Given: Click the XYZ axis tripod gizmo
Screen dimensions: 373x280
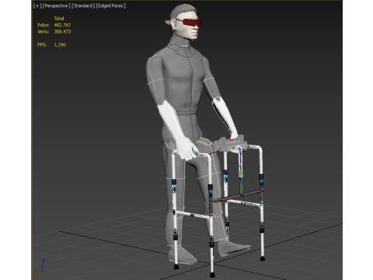Looking at the screenshot, I should tap(40, 266).
